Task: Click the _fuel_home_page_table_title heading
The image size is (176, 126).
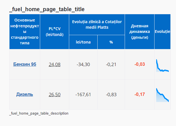Action: point(47,9)
